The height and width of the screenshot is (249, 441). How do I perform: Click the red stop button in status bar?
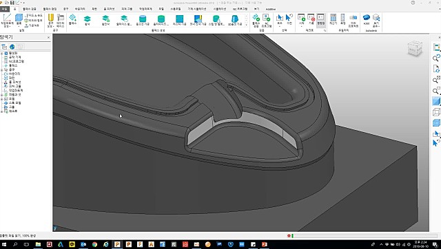289,236
